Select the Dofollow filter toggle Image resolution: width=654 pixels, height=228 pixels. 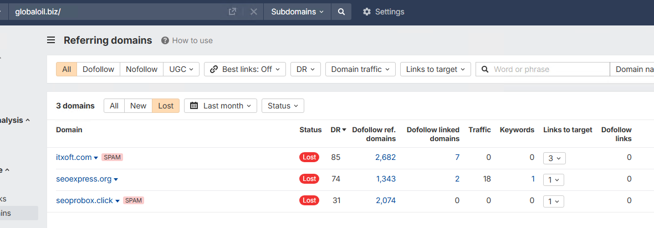(x=98, y=69)
